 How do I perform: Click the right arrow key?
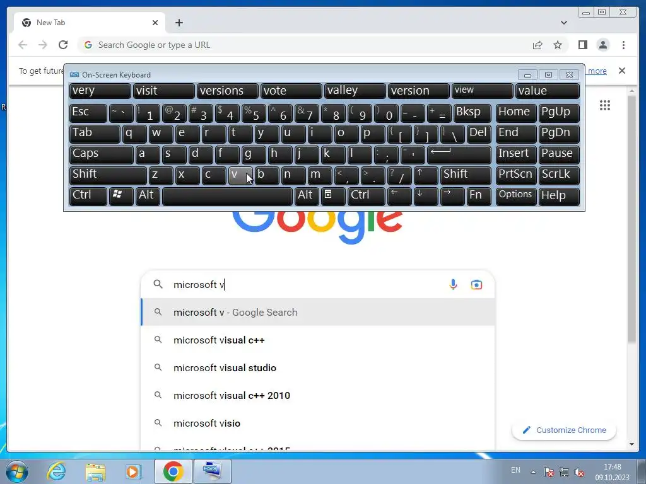pyautogui.click(x=452, y=195)
